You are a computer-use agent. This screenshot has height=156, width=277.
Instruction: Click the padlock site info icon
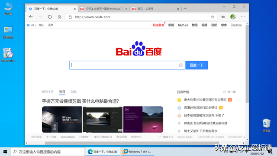pyautogui.click(x=70, y=17)
